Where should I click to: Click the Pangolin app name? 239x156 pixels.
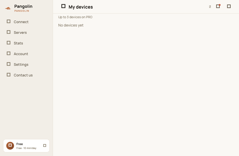click(23, 6)
